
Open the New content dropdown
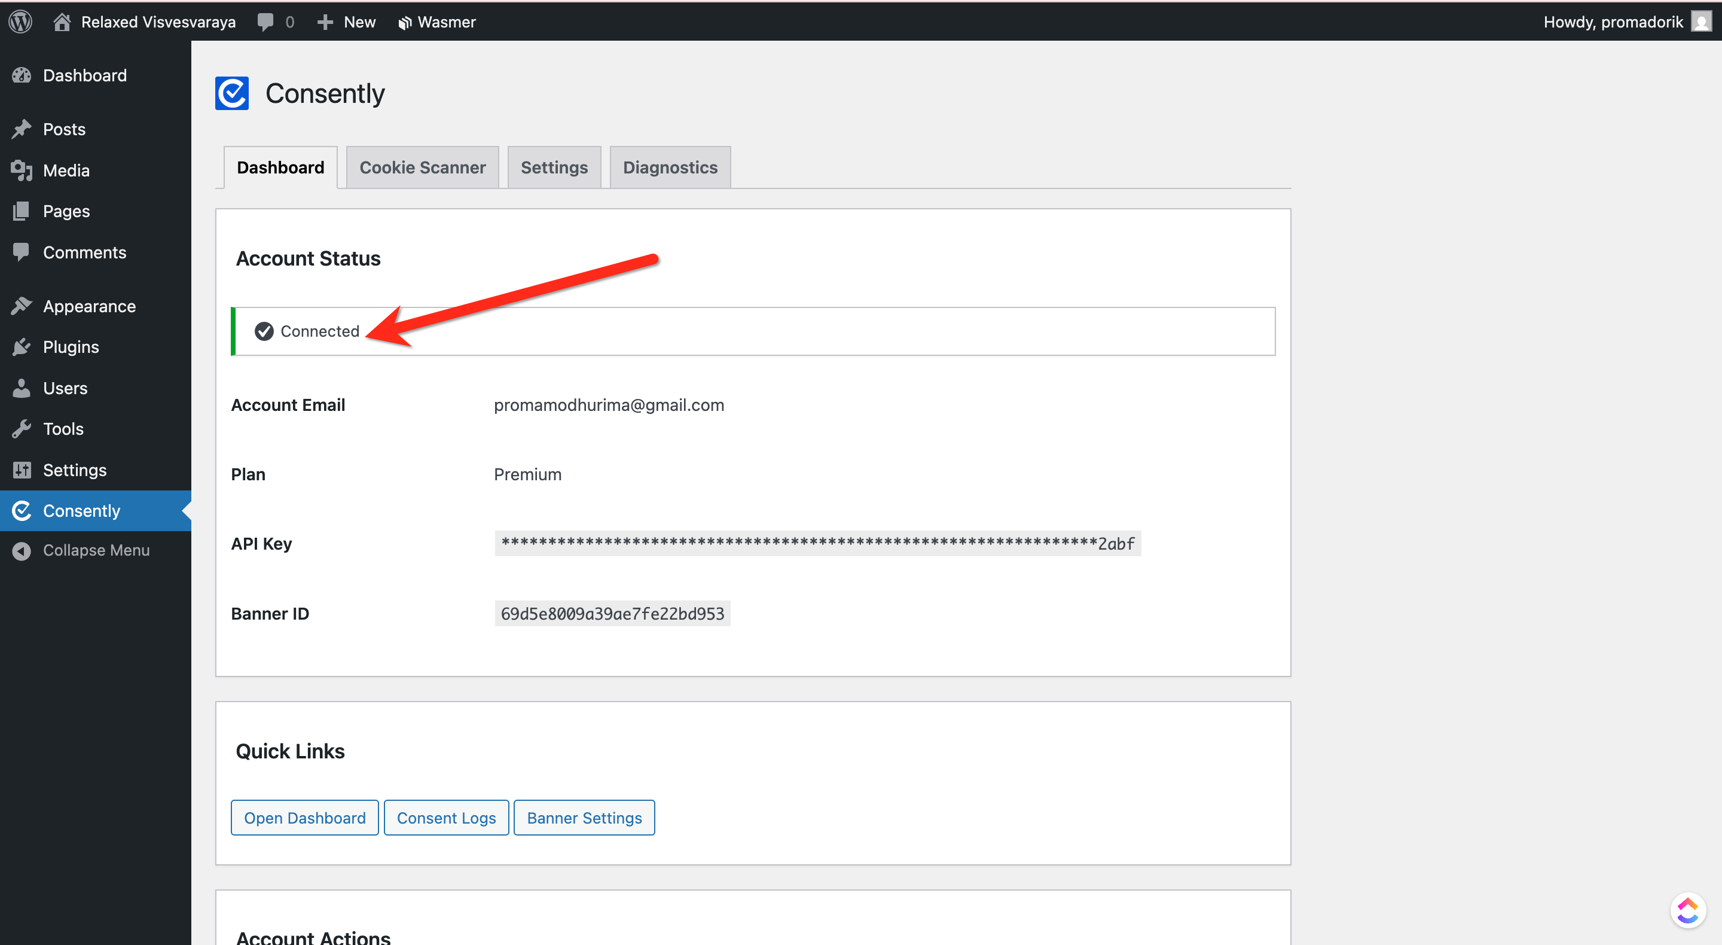click(x=346, y=22)
